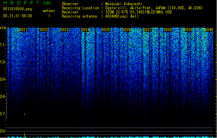Click the 0032 time marker

tap(44, 30)
